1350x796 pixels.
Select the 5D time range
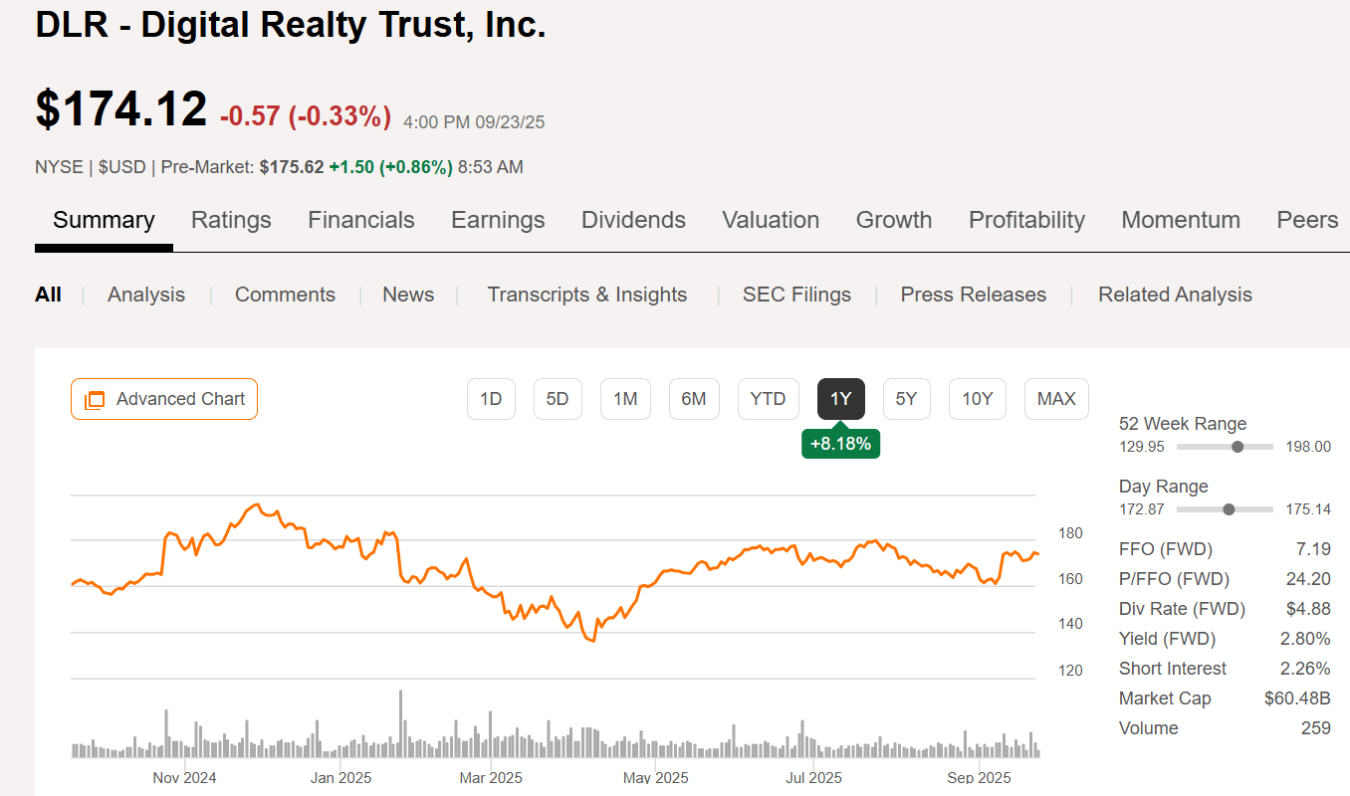(558, 398)
